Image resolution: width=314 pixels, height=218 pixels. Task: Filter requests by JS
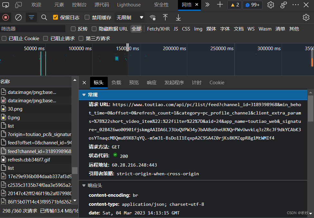coord(176,29)
